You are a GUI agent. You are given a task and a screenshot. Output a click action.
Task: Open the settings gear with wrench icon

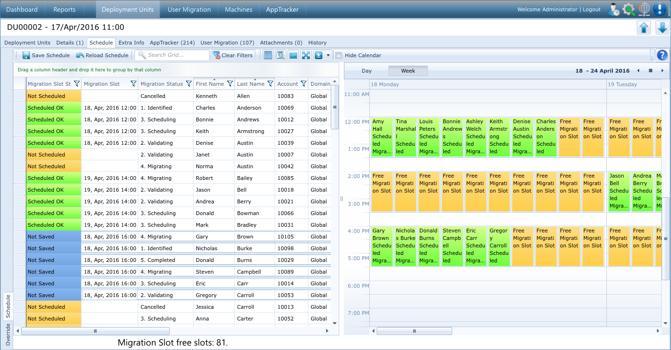pos(629,9)
